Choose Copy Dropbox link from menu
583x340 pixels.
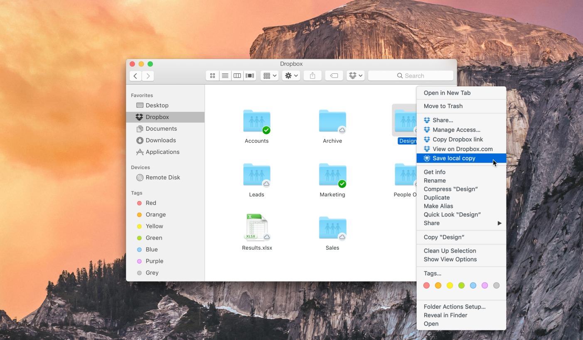tap(458, 139)
